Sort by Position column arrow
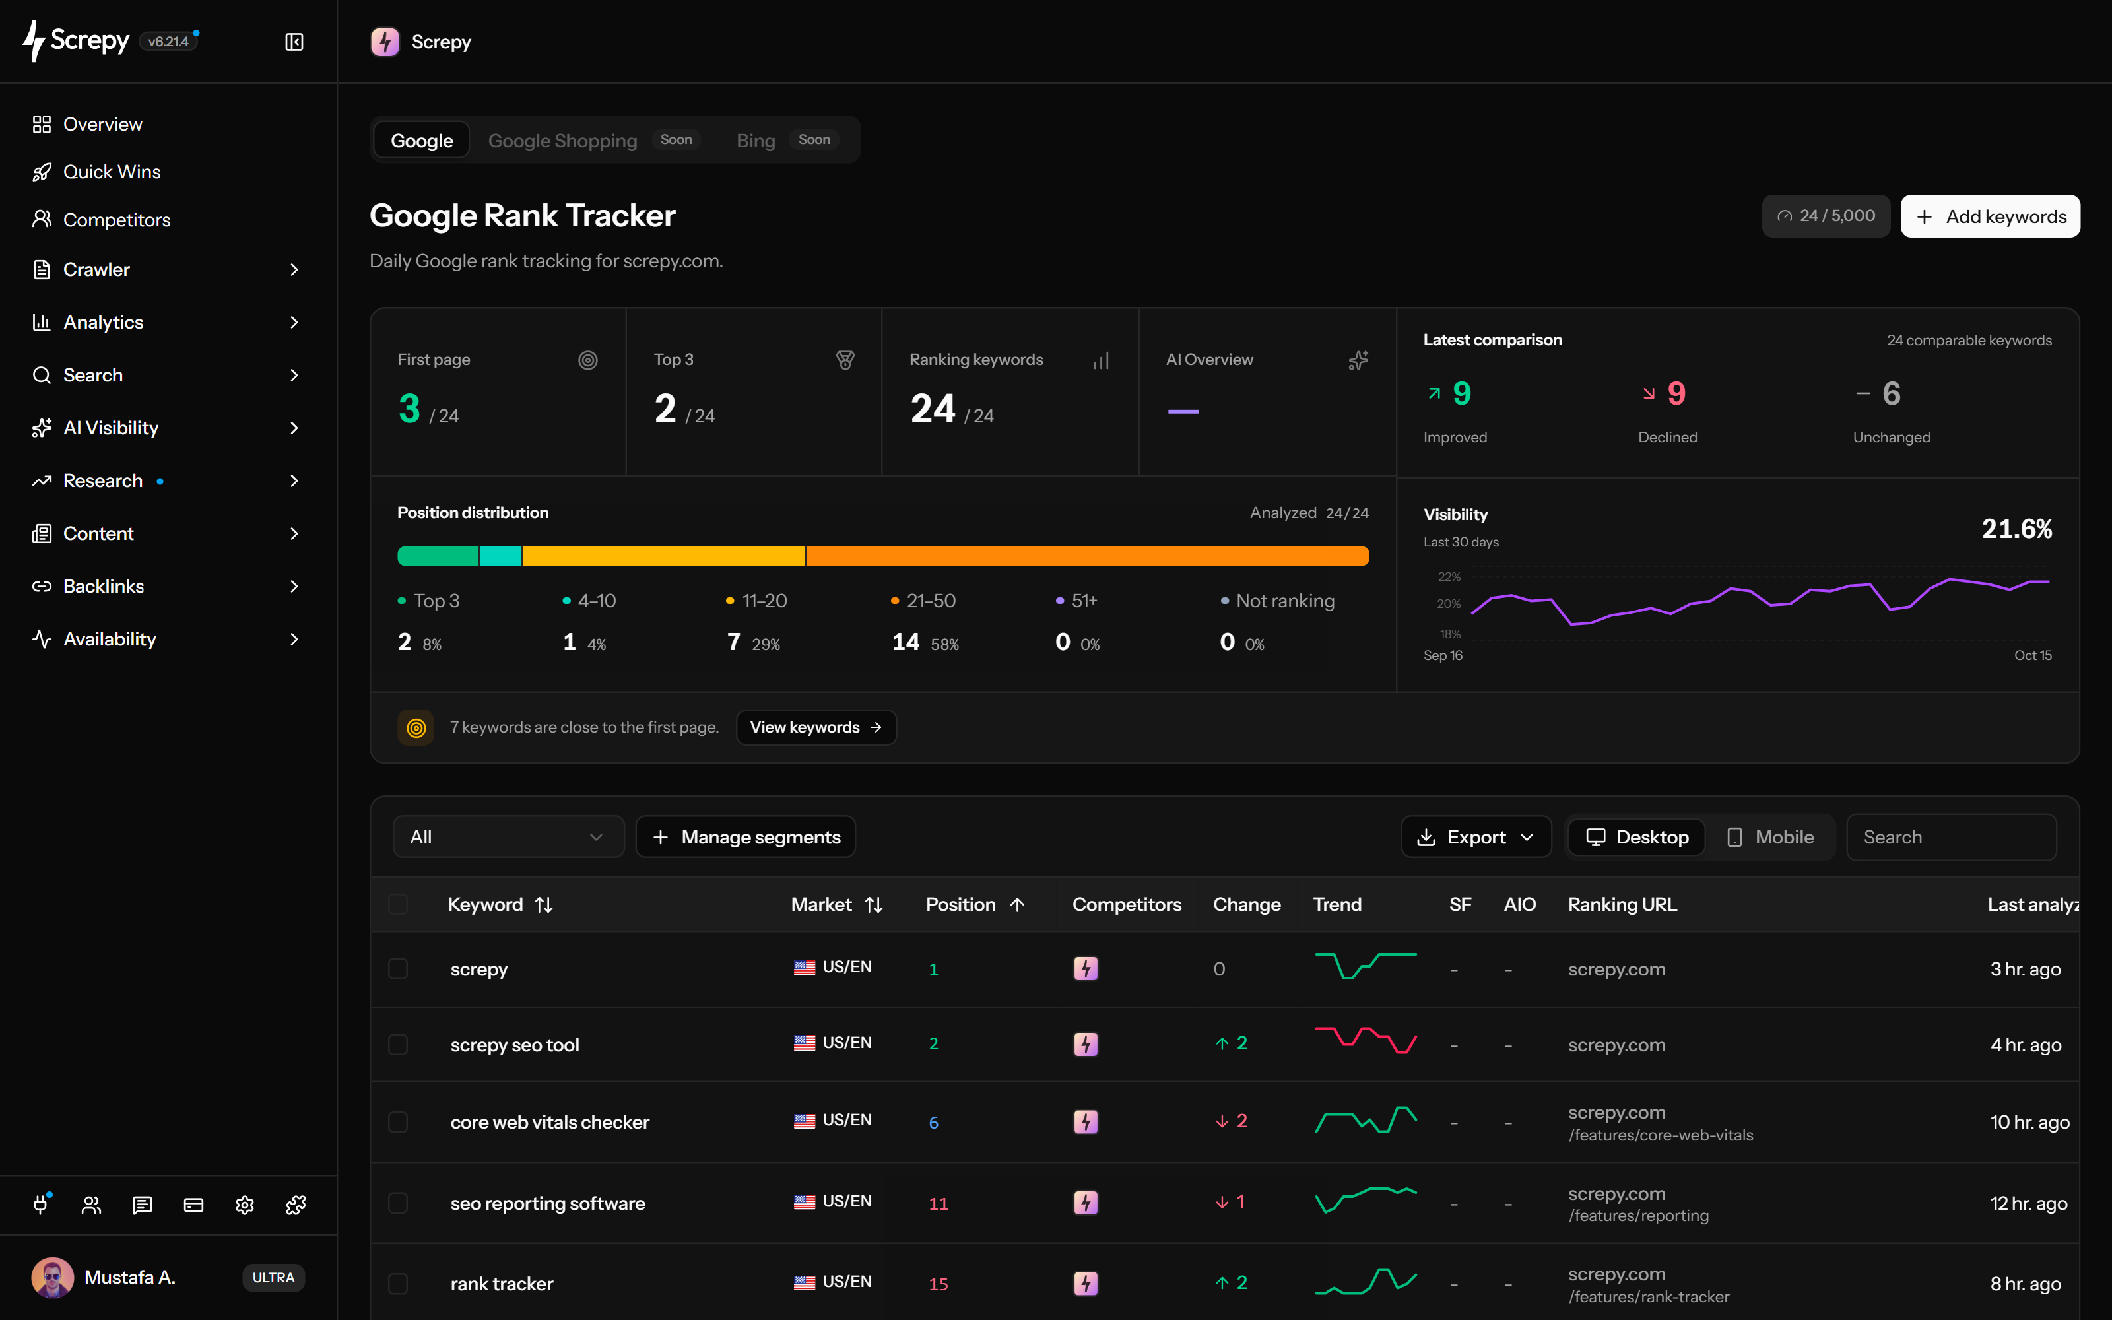 pos(1016,904)
